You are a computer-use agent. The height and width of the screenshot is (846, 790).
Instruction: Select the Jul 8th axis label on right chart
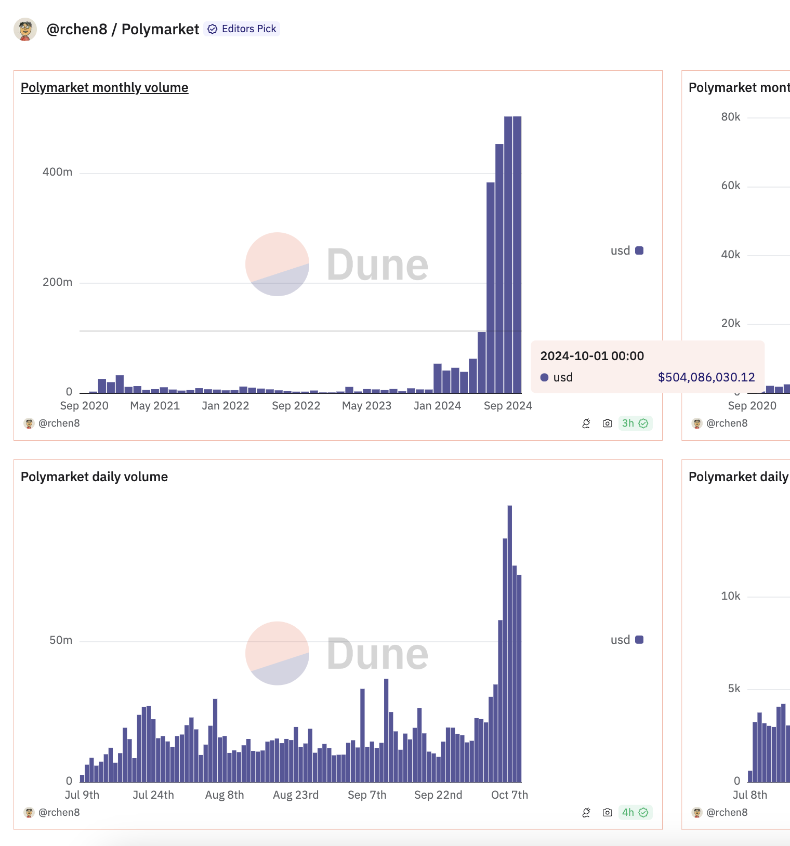(x=749, y=795)
